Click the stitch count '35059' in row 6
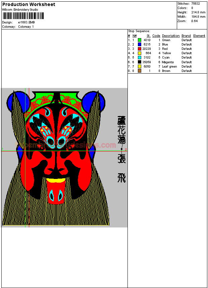Viewport: 208px width, 288px height. [147, 62]
